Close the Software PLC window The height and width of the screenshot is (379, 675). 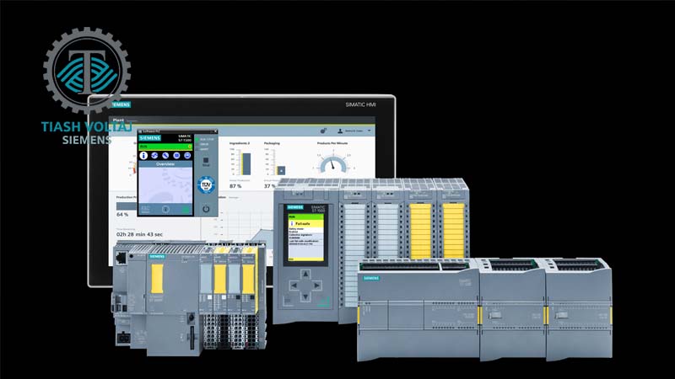coord(215,131)
